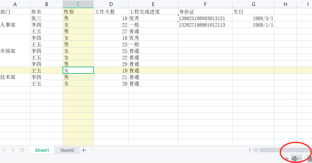Select ID cell 132627198901012113
Screen dimensions: 312x163
point(205,25)
